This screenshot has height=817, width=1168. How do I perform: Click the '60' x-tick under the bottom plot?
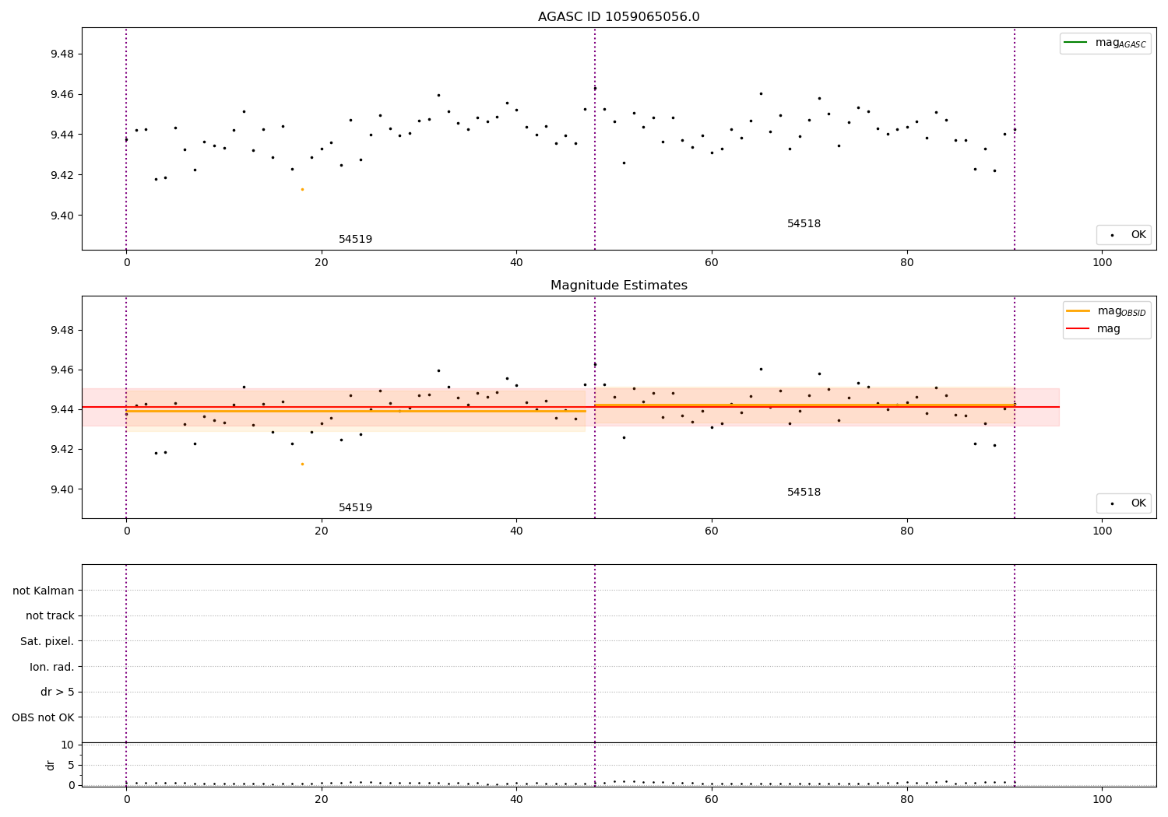click(712, 798)
